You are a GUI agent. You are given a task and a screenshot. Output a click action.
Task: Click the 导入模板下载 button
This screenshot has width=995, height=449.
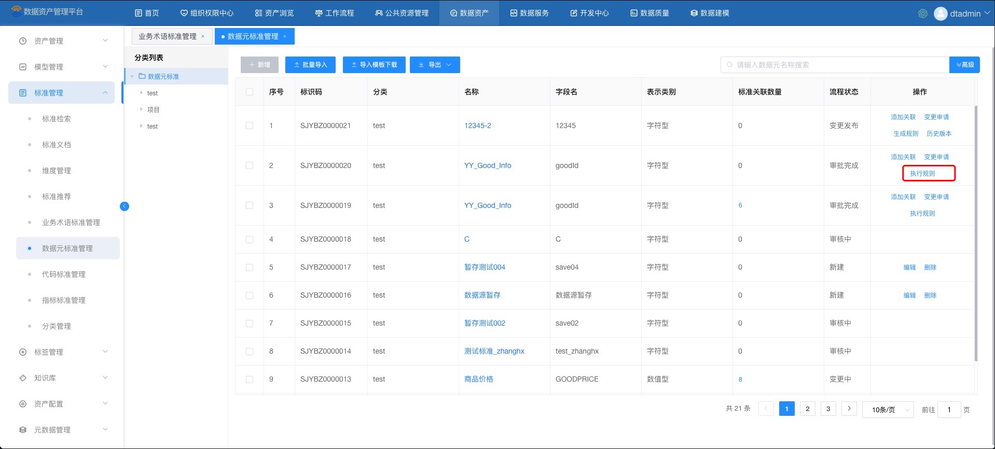pos(374,65)
